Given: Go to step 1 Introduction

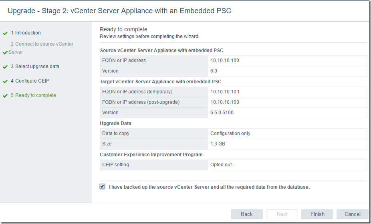Looking at the screenshot, I should pyautogui.click(x=26, y=33).
